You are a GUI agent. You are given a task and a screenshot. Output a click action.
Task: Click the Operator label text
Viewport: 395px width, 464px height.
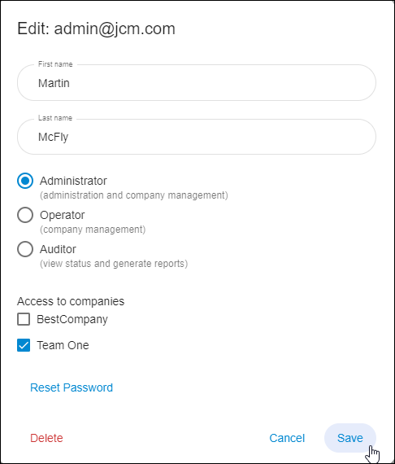pyautogui.click(x=63, y=215)
